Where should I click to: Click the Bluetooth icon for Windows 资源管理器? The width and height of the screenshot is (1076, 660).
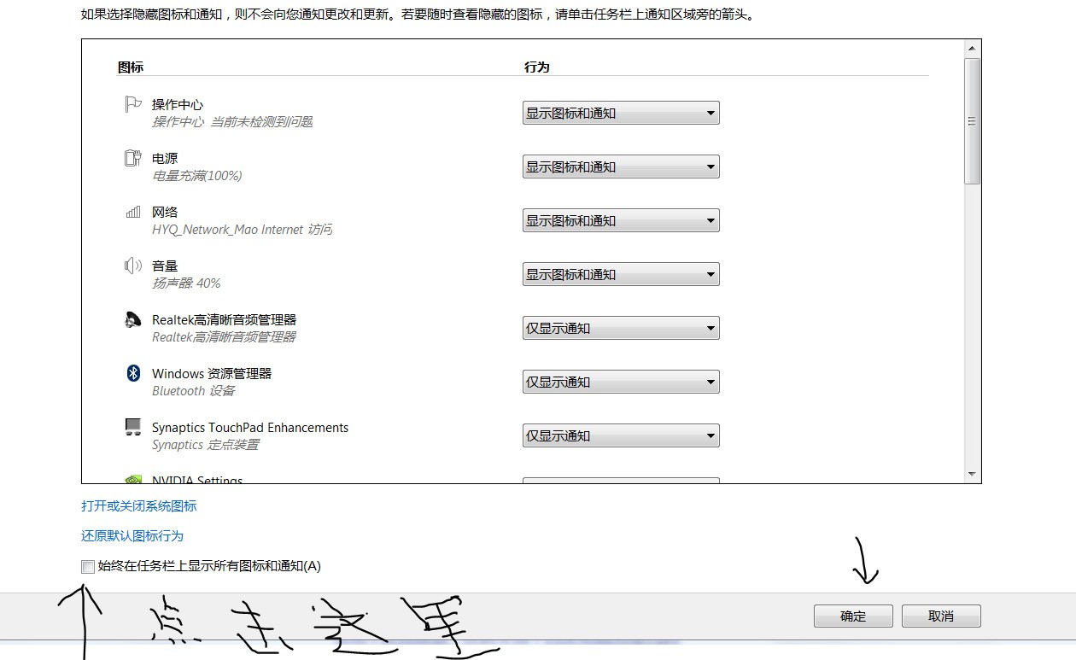pyautogui.click(x=132, y=373)
